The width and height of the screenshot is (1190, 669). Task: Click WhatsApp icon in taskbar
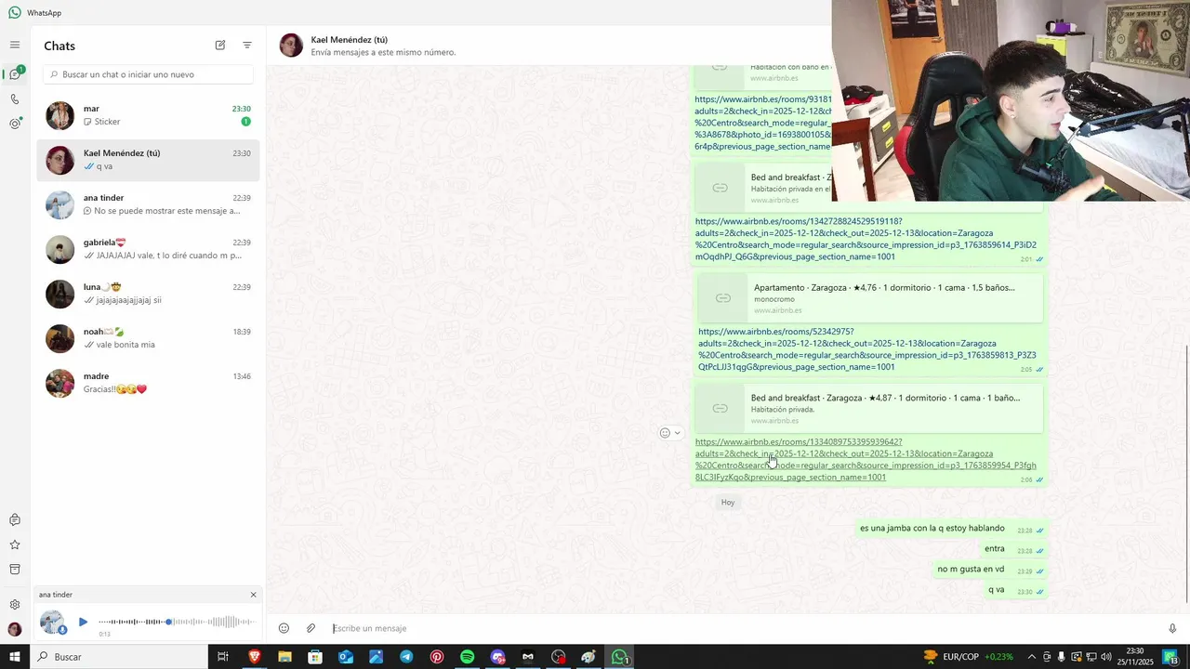pyautogui.click(x=619, y=657)
